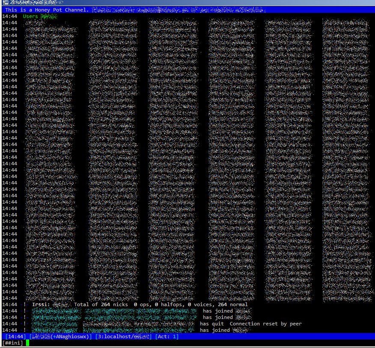Click the topic text 'This is a Honey Pot Channel.'

[x=47, y=10]
